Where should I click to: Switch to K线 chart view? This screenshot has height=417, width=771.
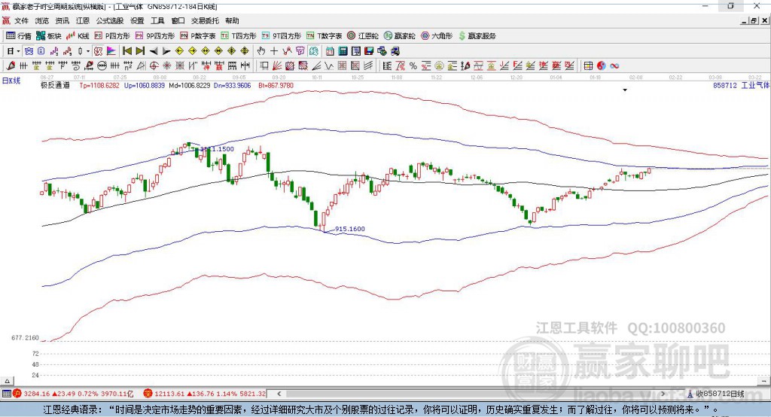click(x=78, y=36)
